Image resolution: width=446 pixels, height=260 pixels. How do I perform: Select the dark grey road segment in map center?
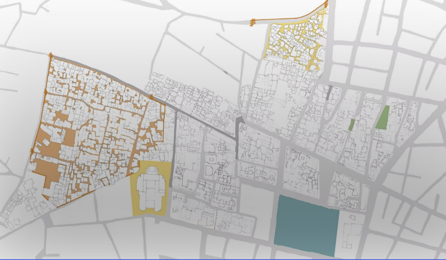(237, 139)
